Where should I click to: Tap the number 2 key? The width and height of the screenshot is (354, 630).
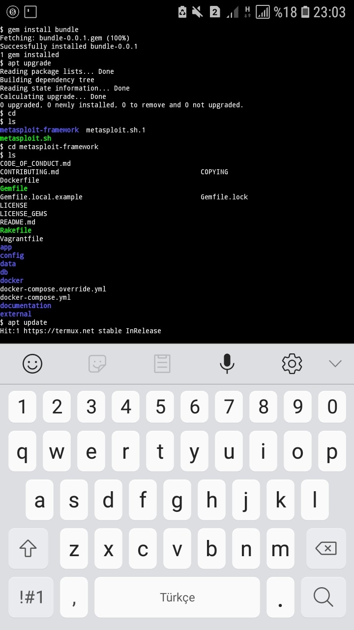pos(57,407)
